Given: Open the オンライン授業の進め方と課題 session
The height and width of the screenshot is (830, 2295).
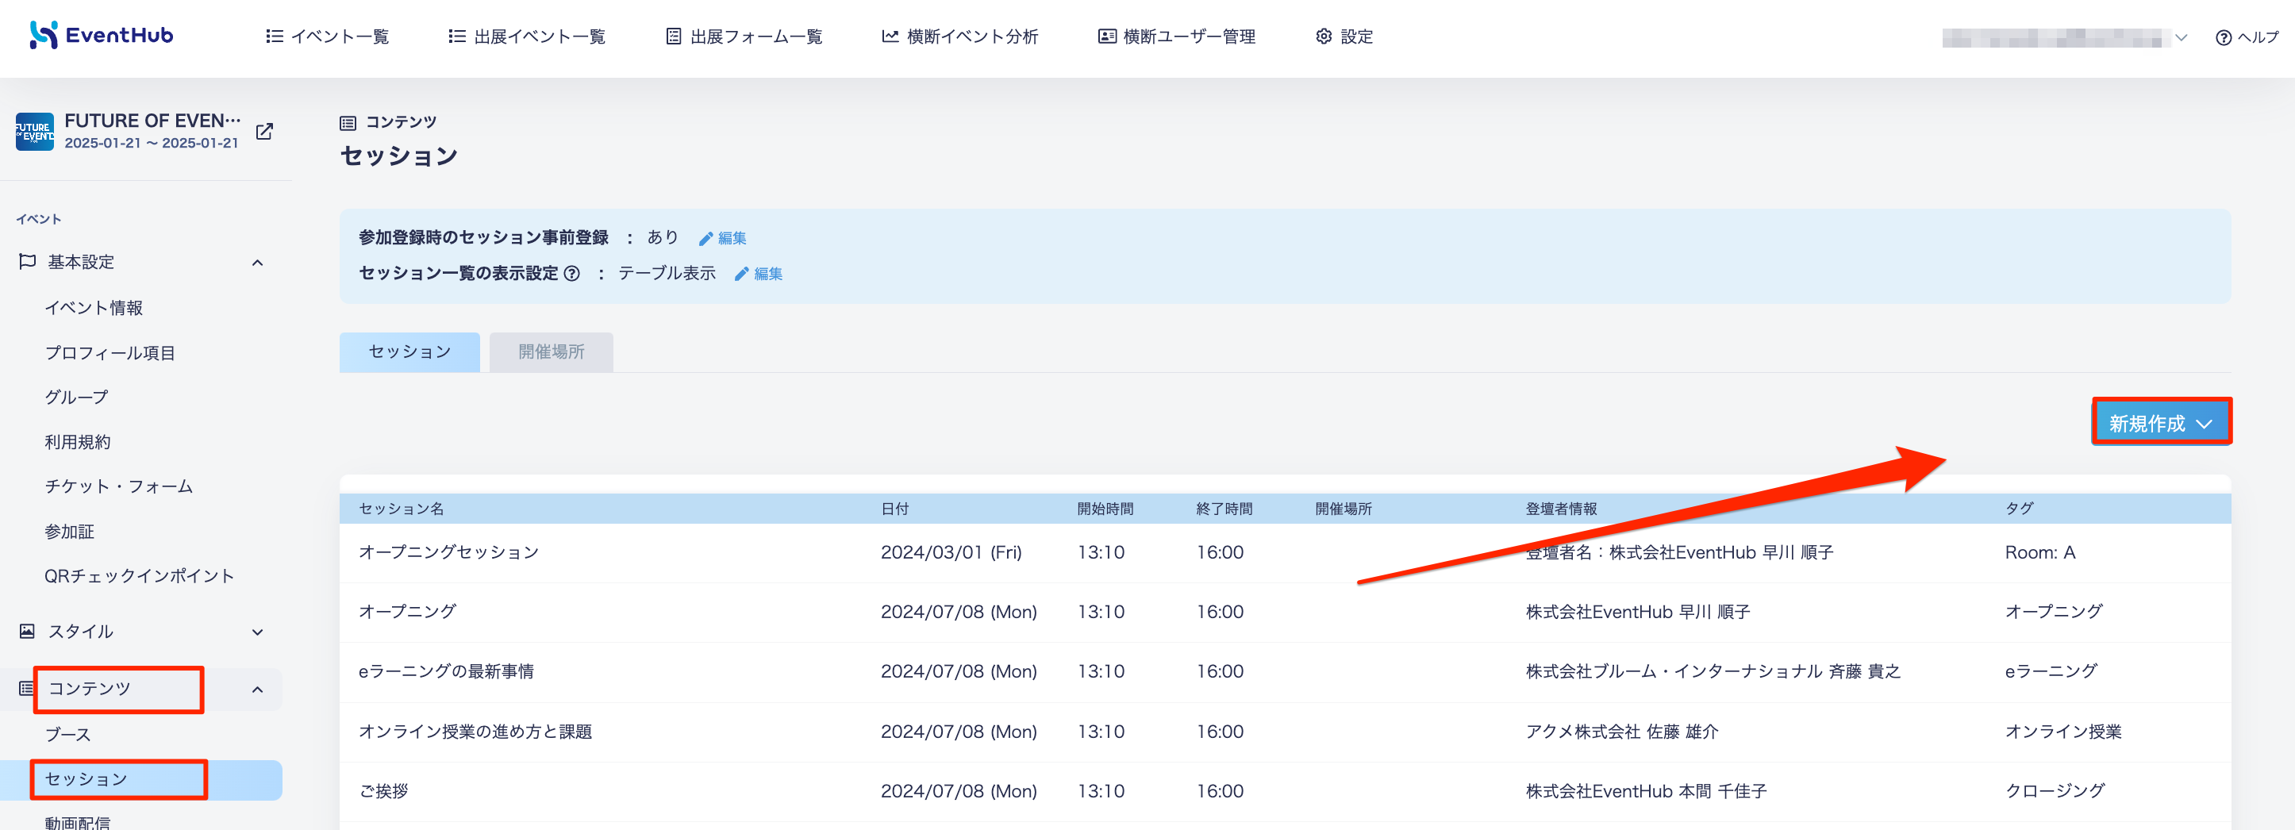Looking at the screenshot, I should click(1286, 732).
